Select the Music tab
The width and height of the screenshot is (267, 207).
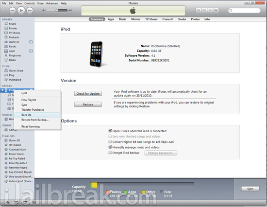pyautogui.click(x=123, y=19)
